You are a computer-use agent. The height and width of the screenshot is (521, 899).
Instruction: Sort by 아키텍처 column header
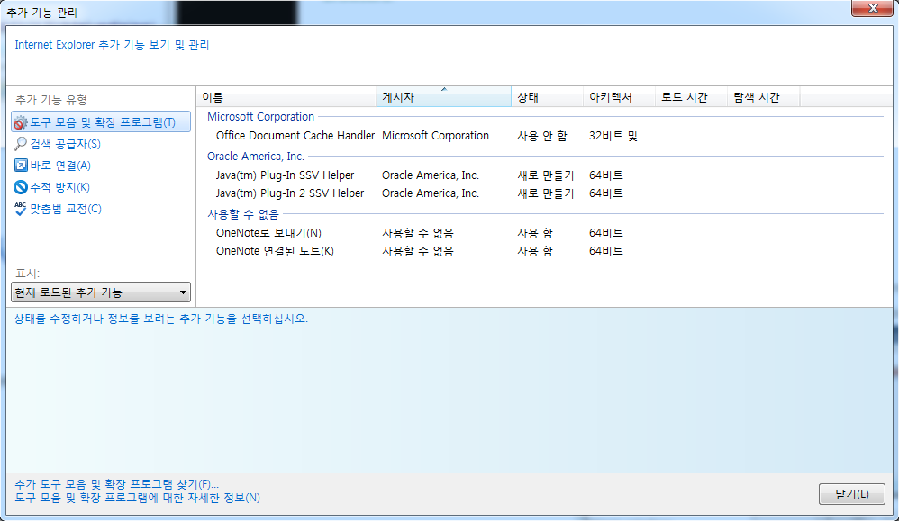(x=619, y=97)
